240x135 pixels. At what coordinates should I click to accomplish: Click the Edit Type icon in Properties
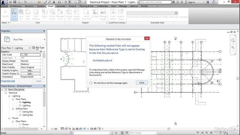coord(33,48)
